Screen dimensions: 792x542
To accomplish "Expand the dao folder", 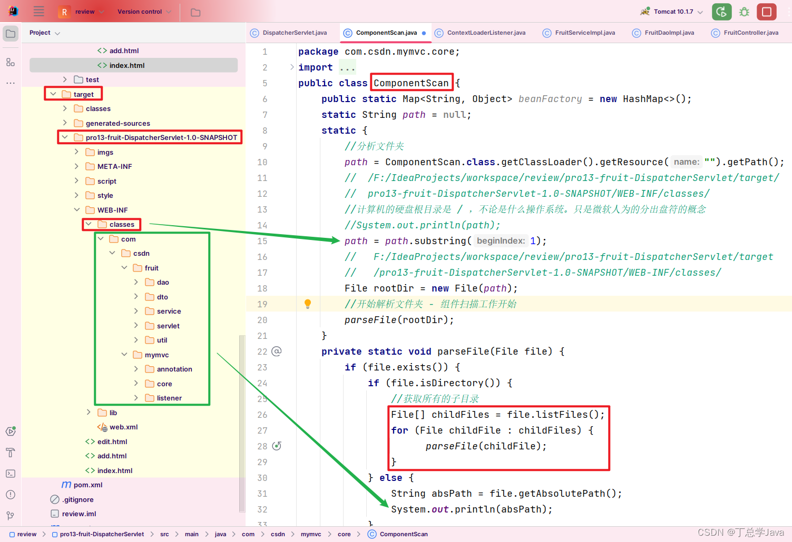I will 136,282.
